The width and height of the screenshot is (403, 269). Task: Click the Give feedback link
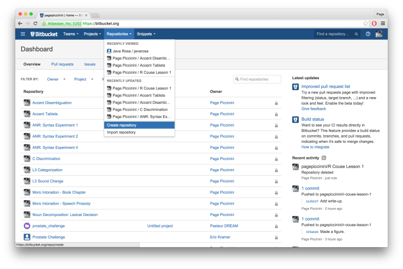click(x=314, y=109)
